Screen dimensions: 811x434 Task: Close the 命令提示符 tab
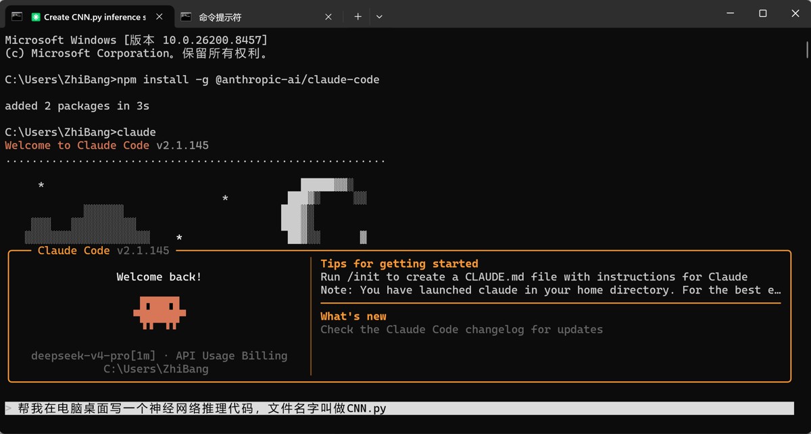[328, 17]
